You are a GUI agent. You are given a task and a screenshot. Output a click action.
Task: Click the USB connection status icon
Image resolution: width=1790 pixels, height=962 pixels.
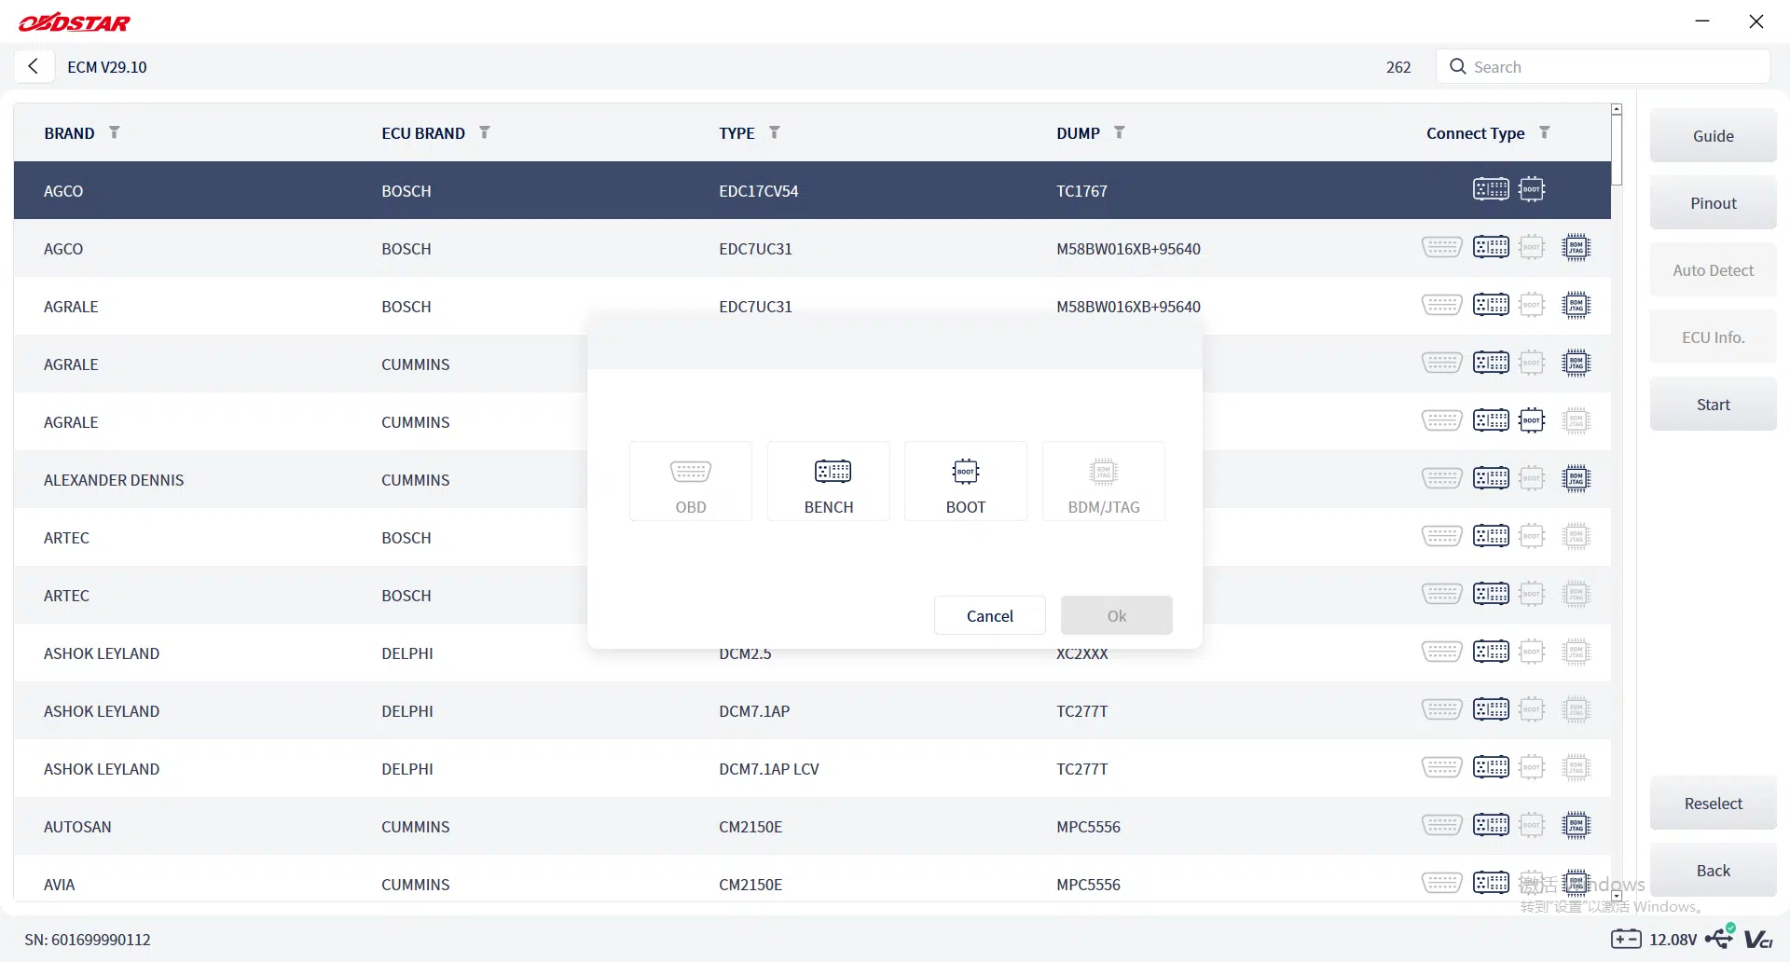click(x=1719, y=937)
